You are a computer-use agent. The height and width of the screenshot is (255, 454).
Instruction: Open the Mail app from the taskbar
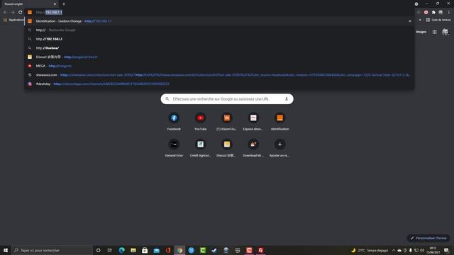coord(156,250)
